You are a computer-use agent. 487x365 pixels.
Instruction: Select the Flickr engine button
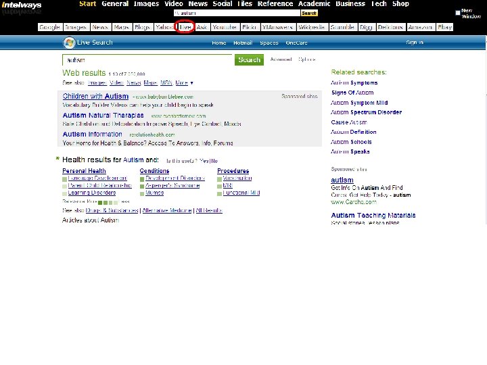250,27
